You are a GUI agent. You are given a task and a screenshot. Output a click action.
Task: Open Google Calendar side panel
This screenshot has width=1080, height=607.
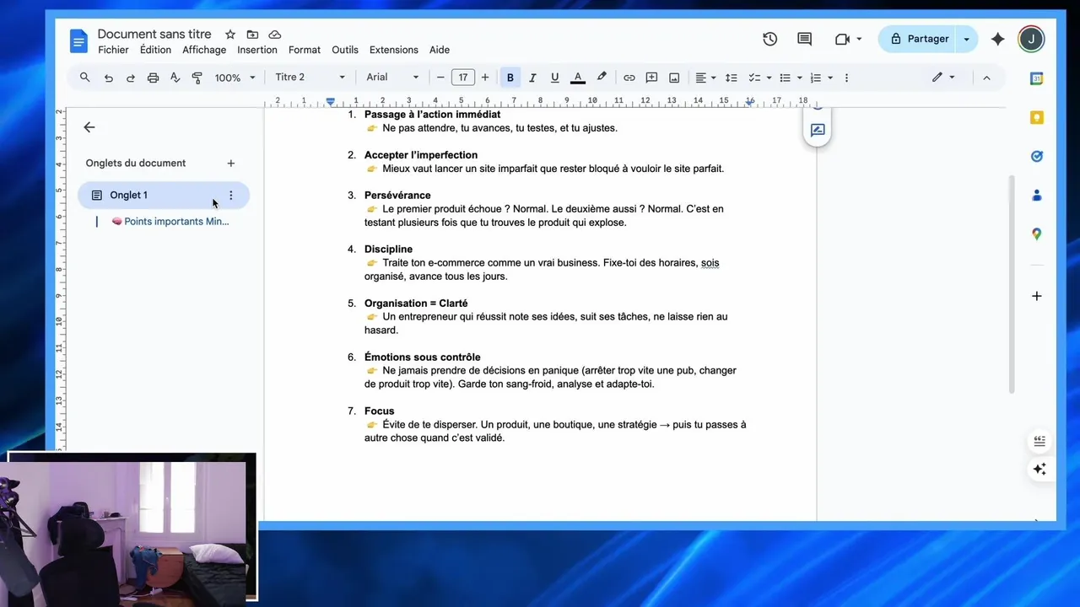pos(1037,78)
